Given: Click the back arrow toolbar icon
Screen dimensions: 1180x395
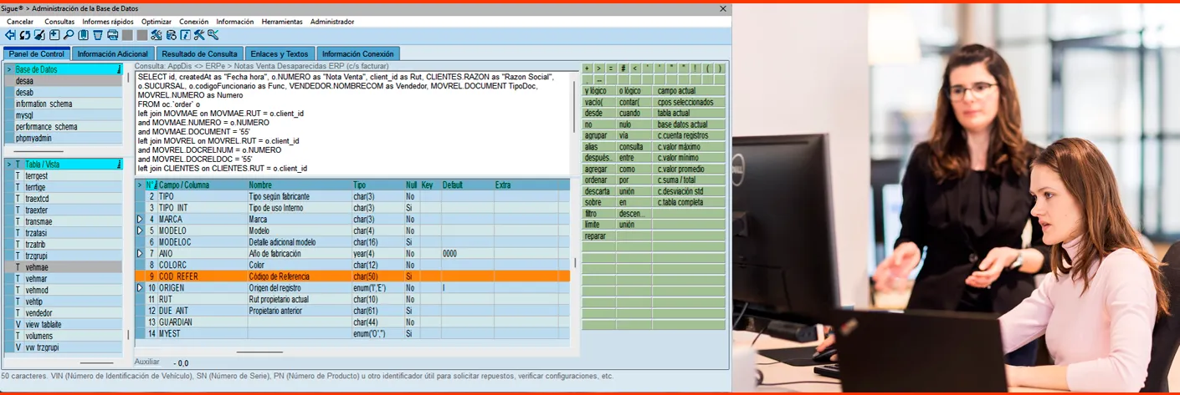Looking at the screenshot, I should pyautogui.click(x=10, y=35).
